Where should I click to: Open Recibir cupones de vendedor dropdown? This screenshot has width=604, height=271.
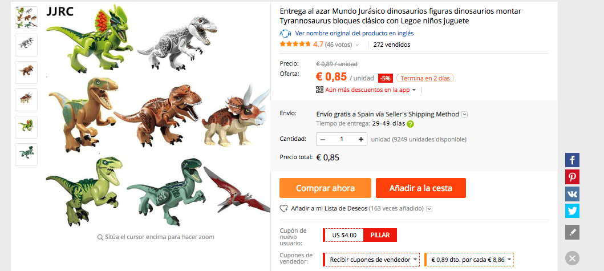371,260
